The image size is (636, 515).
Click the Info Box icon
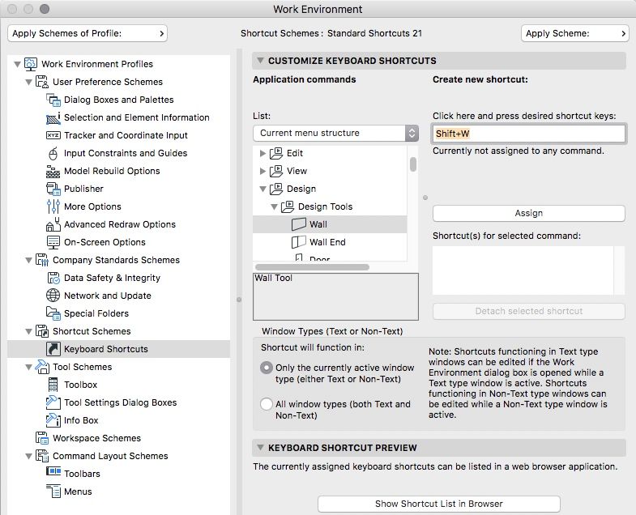(53, 420)
